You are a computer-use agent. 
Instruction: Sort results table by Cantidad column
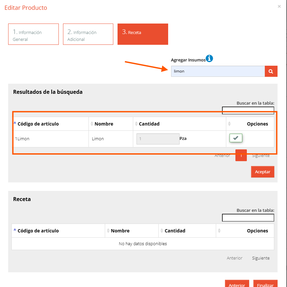(179, 124)
